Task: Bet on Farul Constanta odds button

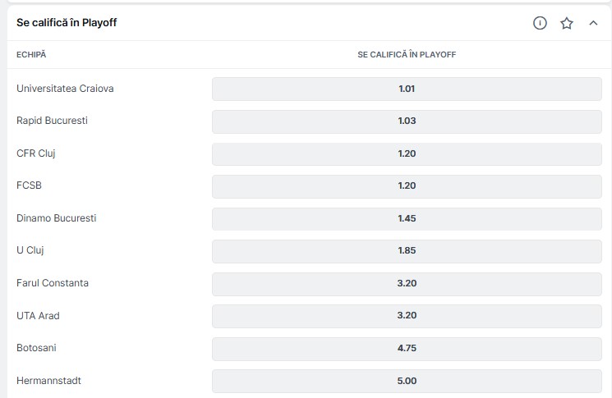Action: click(407, 284)
